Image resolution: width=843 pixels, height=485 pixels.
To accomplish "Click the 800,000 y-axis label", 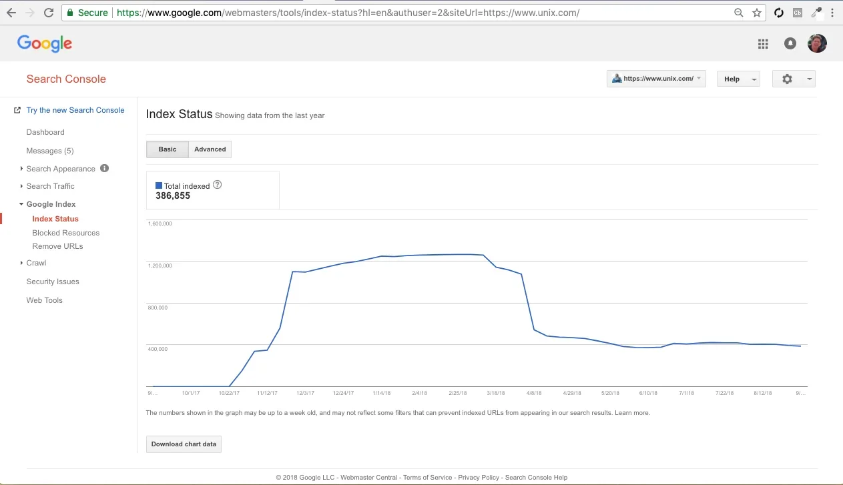I will click(x=158, y=308).
